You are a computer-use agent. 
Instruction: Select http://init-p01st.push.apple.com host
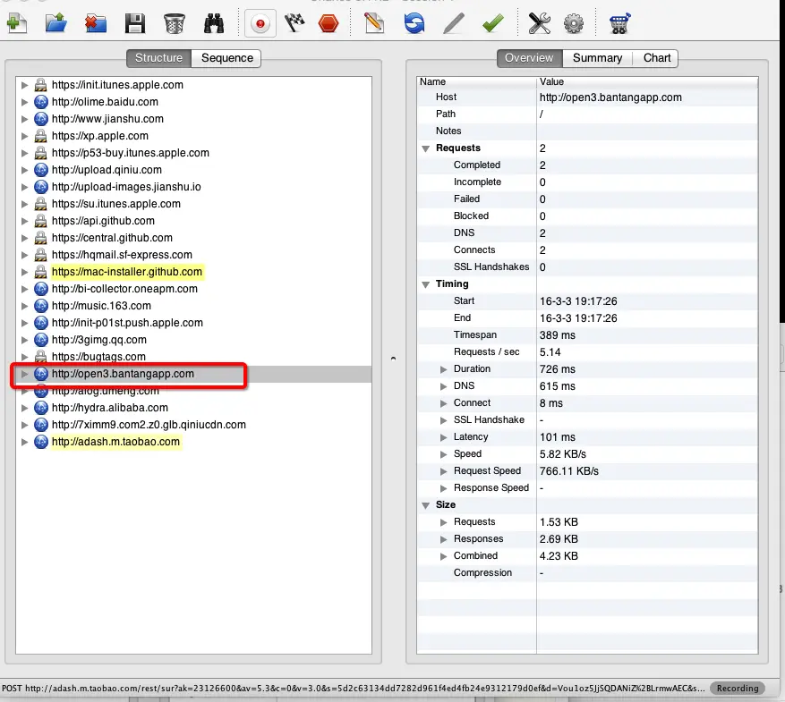pyautogui.click(x=127, y=323)
